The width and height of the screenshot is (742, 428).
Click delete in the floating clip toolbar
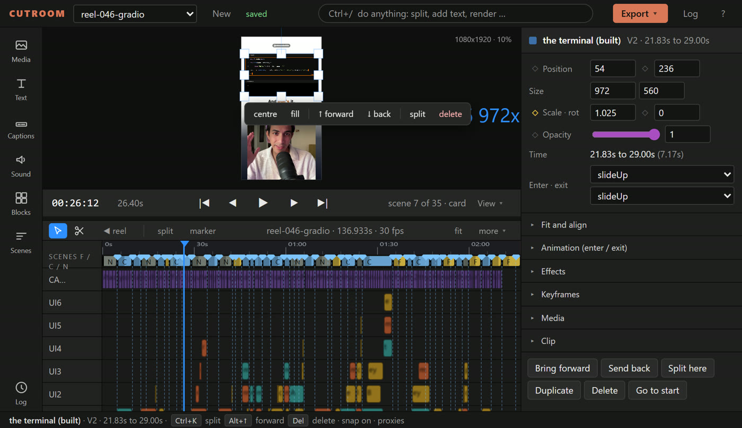(x=450, y=114)
